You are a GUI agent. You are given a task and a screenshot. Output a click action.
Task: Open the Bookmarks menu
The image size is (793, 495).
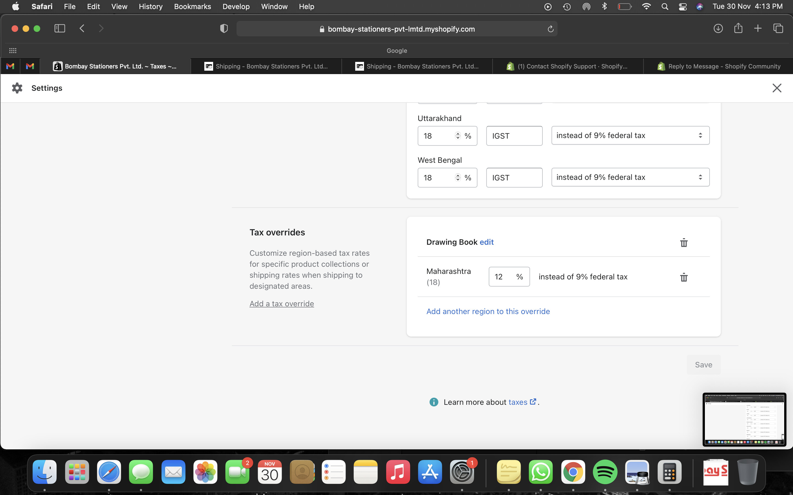coord(192,7)
